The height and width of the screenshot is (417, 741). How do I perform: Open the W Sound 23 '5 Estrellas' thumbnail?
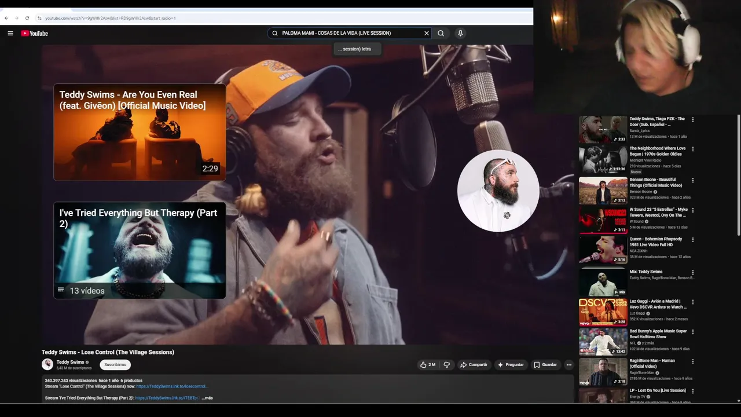tap(603, 220)
